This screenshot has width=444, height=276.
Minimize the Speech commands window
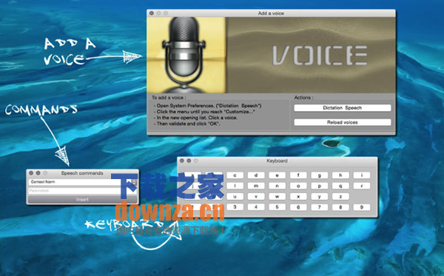click(38, 172)
